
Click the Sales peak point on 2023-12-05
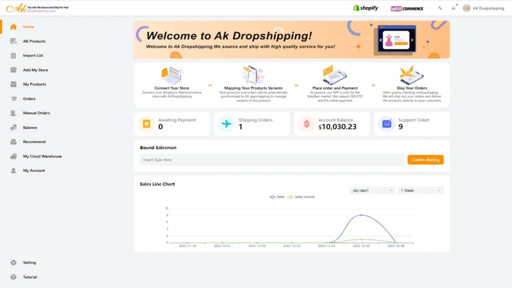click(361, 215)
